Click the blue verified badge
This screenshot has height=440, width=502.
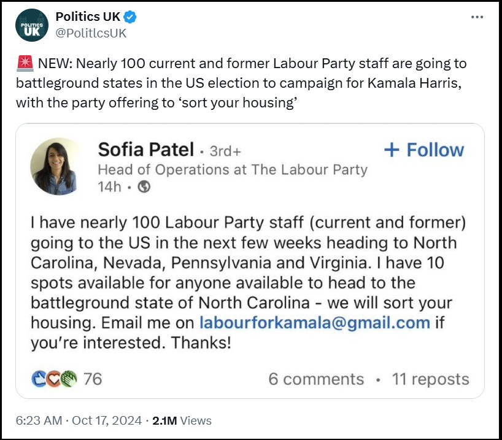pos(131,17)
